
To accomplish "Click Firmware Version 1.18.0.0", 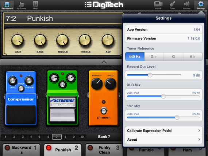I will click(194, 39).
